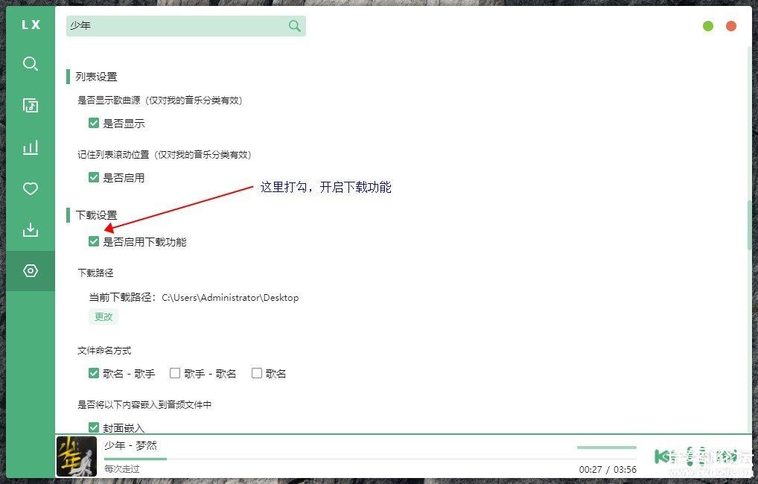The image size is (758, 484).
Task: Select the 歌名 only file naming option
Action: coord(257,374)
